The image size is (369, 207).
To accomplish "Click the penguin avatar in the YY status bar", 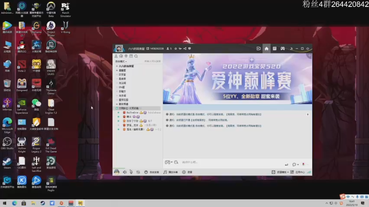I will point(117,172).
